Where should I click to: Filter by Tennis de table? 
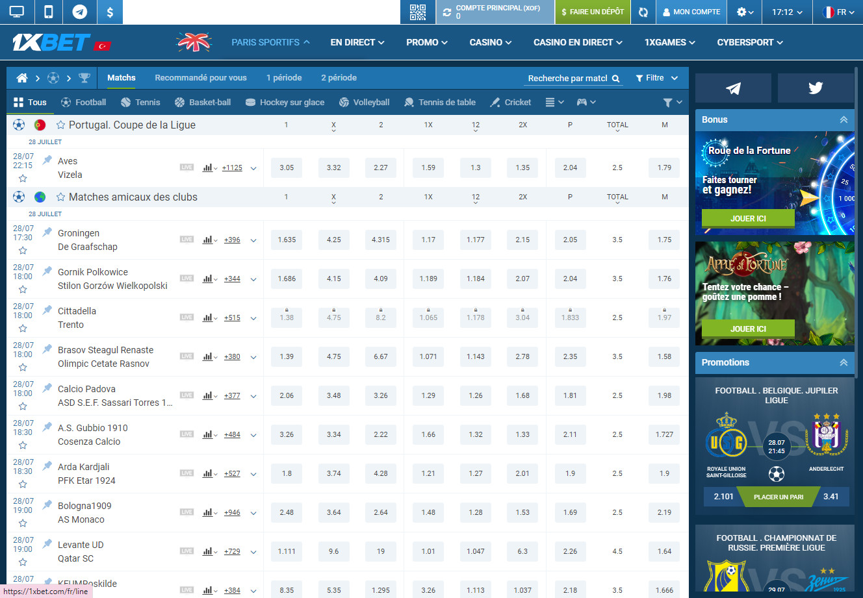click(x=440, y=103)
